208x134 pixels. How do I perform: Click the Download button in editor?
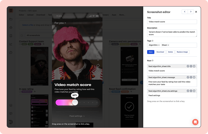[160, 52]
